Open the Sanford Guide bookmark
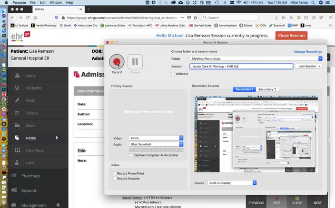 pos(200,25)
